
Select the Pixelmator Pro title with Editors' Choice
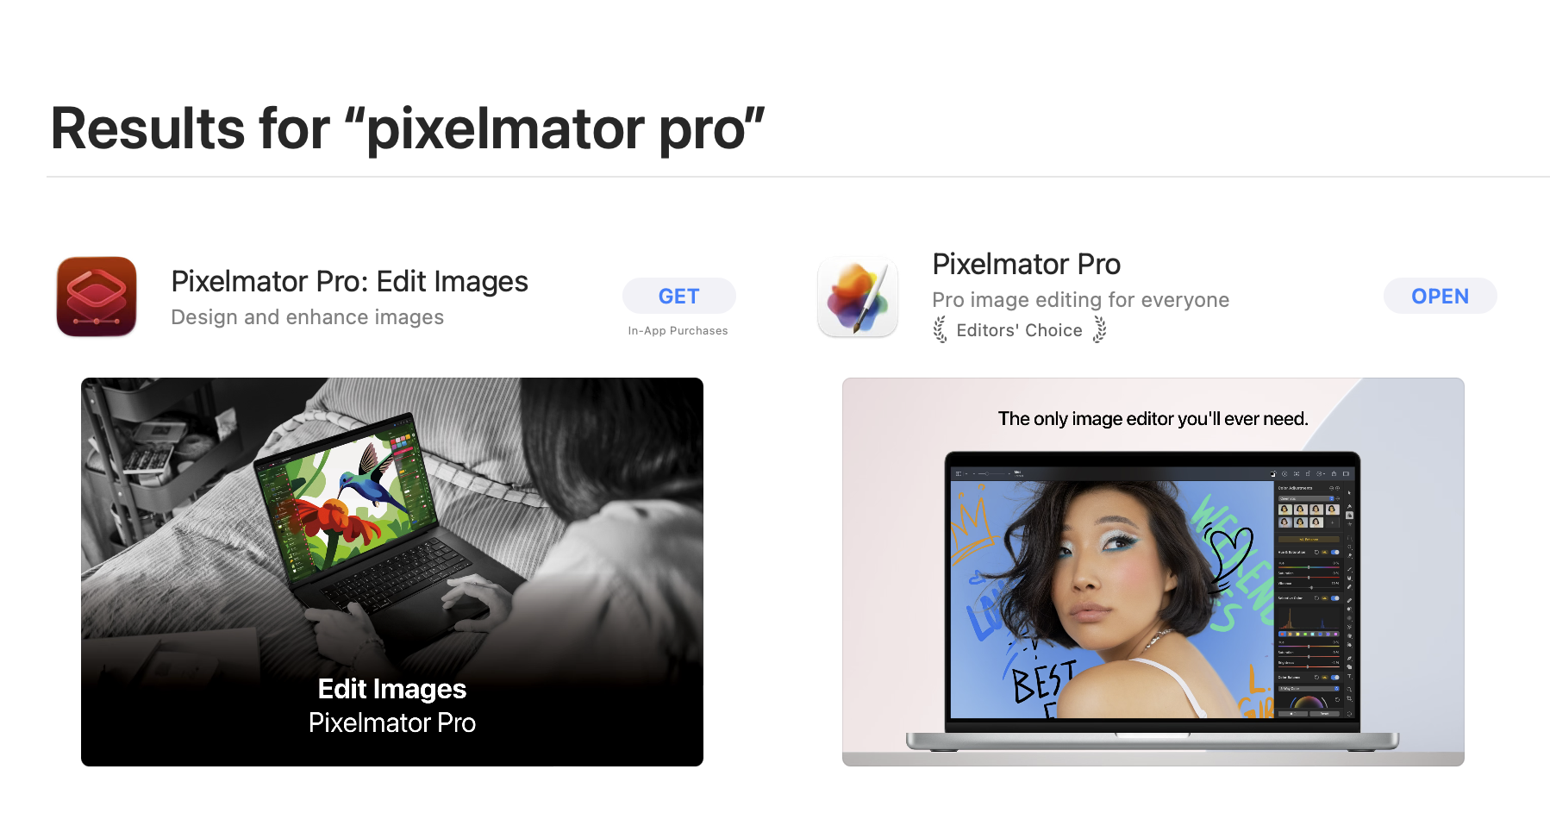1026,264
